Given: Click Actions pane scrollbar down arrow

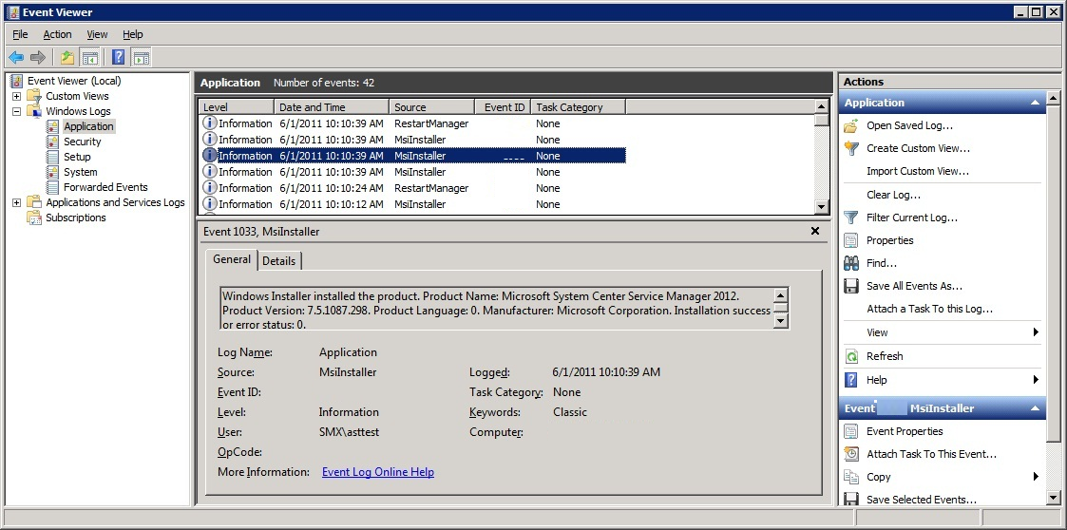Looking at the screenshot, I should [x=1052, y=498].
